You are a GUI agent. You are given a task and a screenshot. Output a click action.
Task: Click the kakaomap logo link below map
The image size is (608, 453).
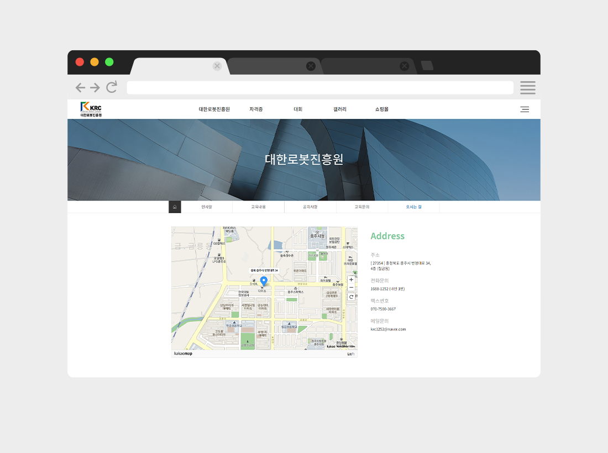click(x=183, y=354)
